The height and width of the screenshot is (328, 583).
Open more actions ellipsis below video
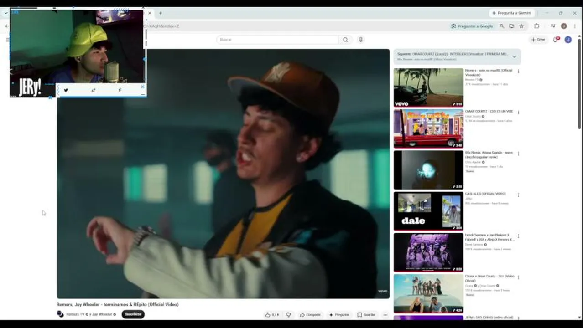tap(385, 315)
